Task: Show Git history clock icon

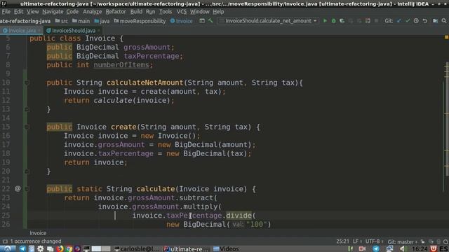Action: [x=416, y=21]
